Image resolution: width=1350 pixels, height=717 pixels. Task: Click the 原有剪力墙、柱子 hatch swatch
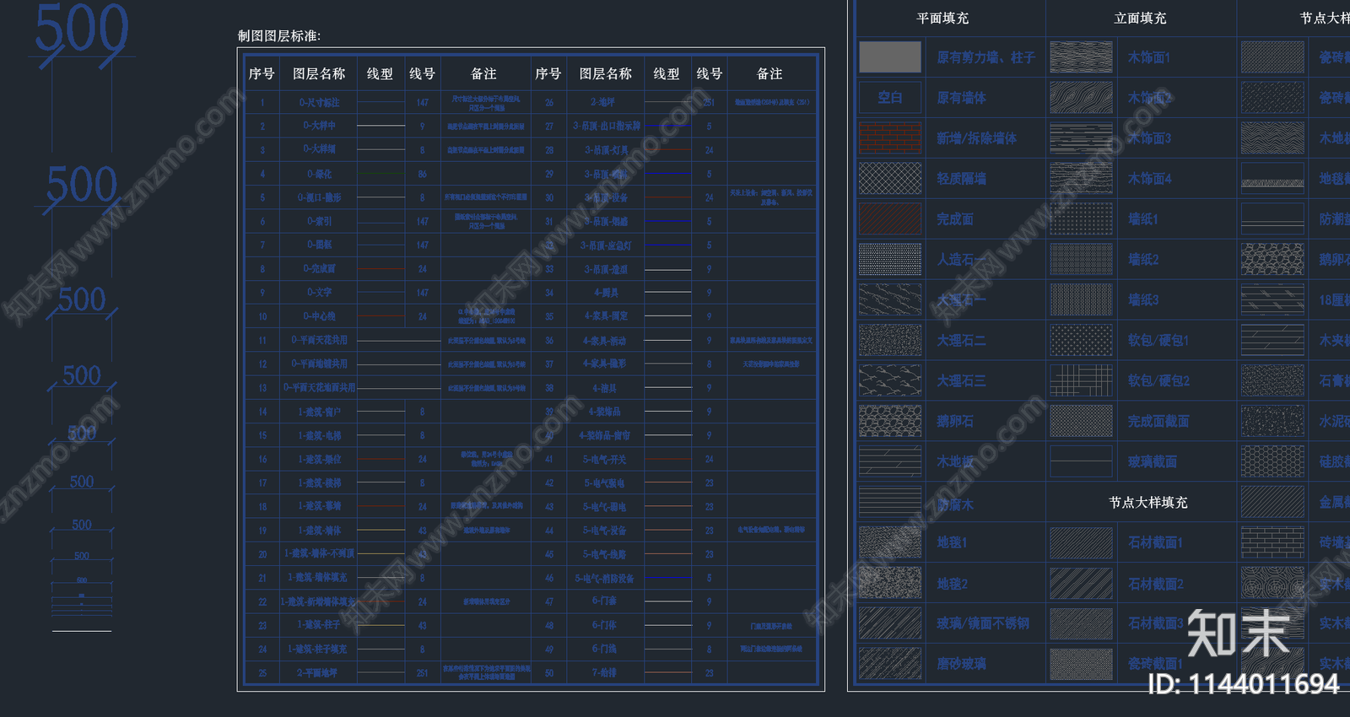pyautogui.click(x=890, y=57)
